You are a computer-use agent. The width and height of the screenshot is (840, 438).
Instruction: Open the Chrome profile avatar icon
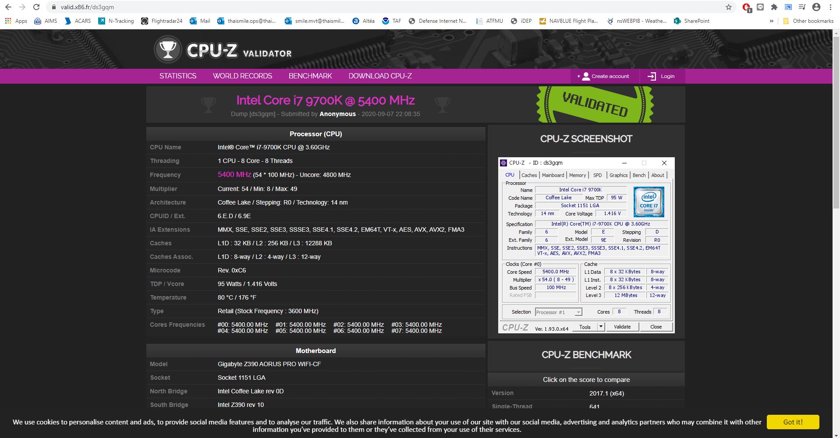click(x=816, y=7)
